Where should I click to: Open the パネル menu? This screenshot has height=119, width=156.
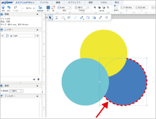point(104,2)
